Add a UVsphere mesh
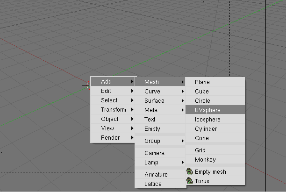This screenshot has height=192, width=286. click(215, 110)
